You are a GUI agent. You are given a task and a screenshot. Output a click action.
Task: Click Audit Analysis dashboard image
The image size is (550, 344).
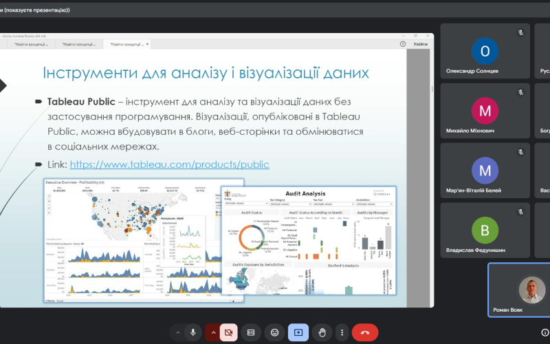(x=309, y=240)
